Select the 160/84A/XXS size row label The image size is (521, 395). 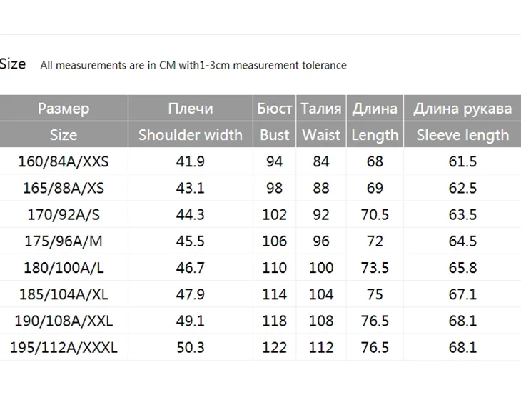[x=64, y=161]
